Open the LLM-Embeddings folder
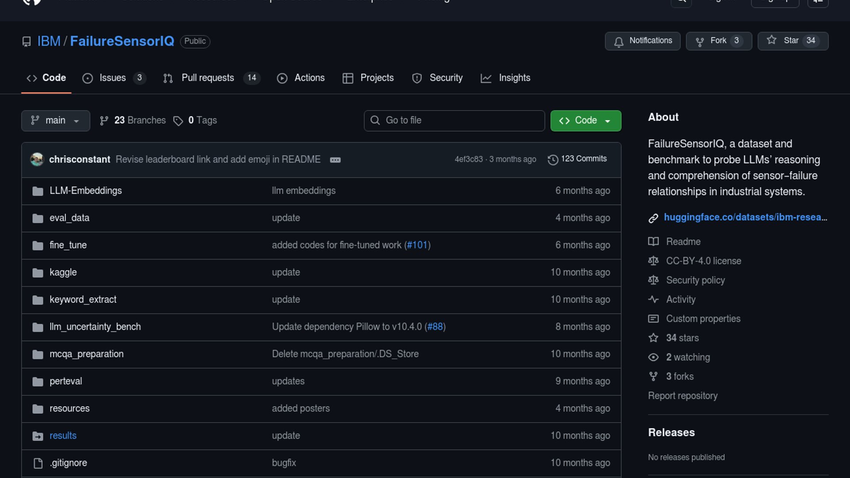This screenshot has width=850, height=478. tap(85, 191)
